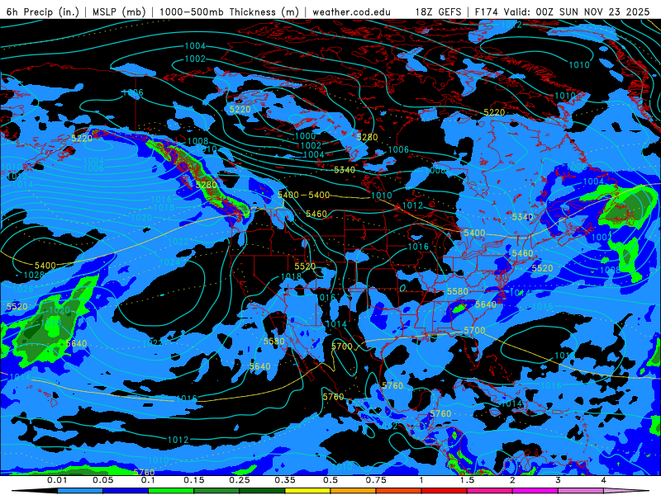The image size is (661, 495).
Task: Click the '18Z GEFS' model run label
Action: click(439, 12)
